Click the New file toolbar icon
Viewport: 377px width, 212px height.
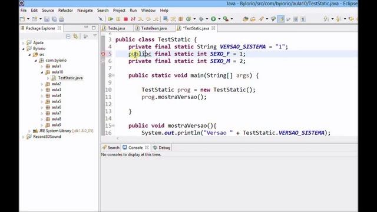(x=22, y=19)
